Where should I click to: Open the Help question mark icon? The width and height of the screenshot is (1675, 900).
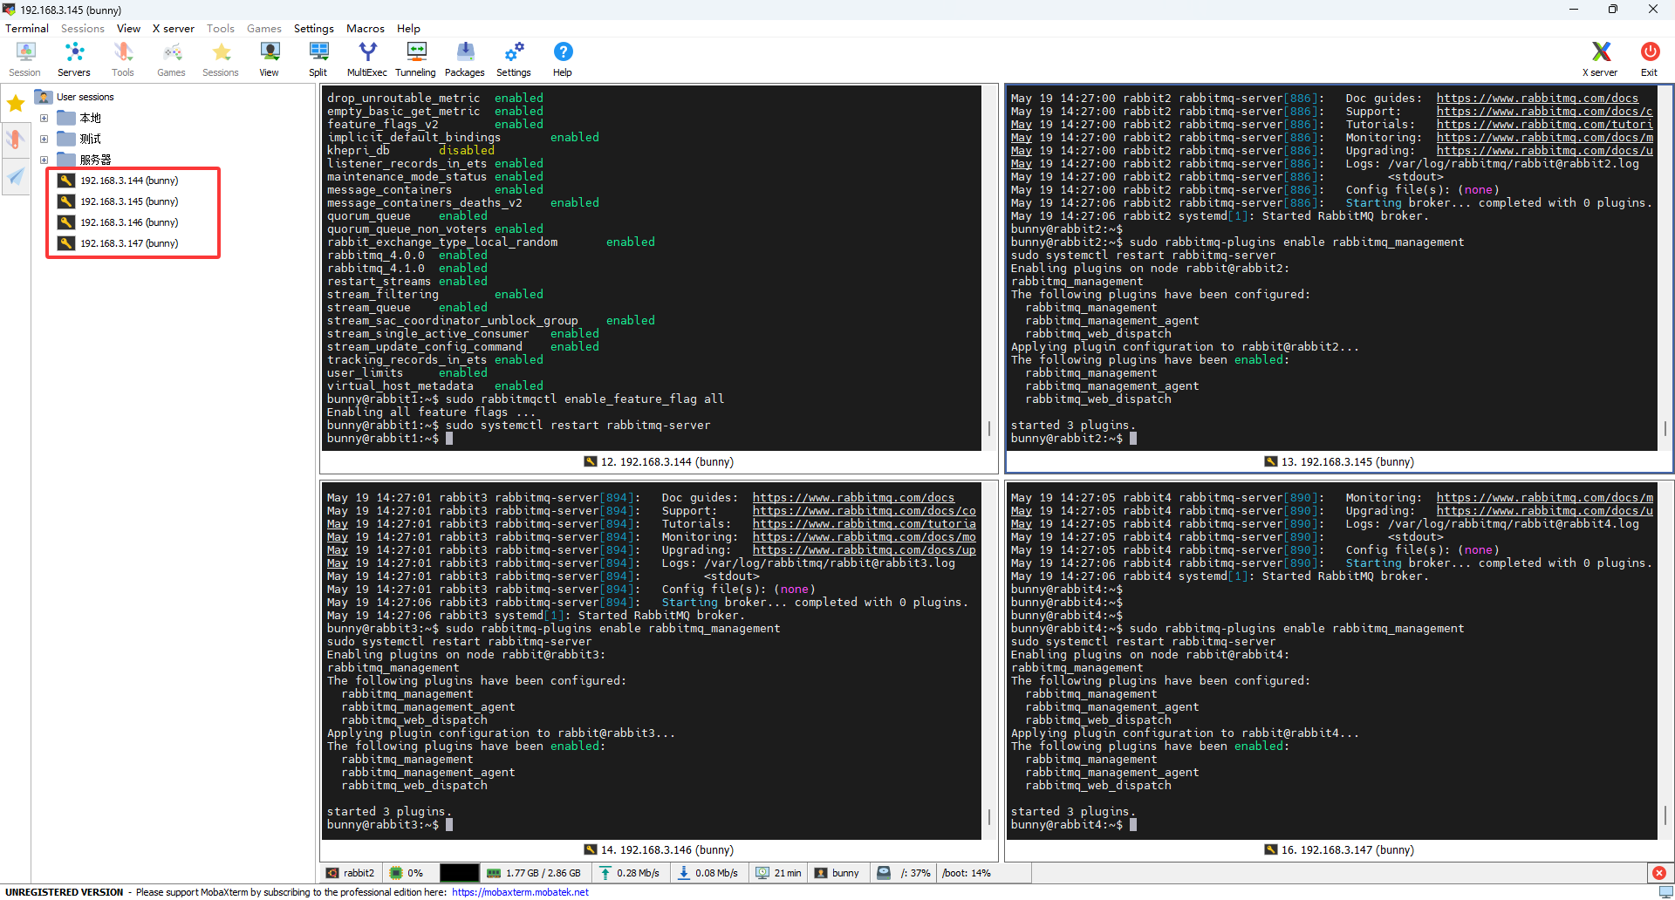563,59
